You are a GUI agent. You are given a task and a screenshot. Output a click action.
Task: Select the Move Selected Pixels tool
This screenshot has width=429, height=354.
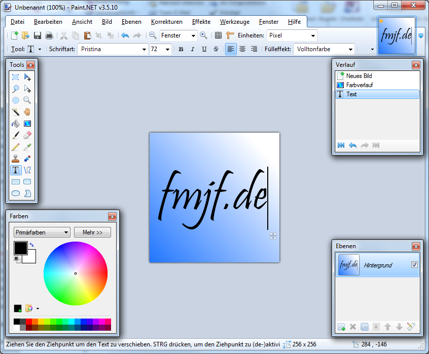[x=27, y=77]
